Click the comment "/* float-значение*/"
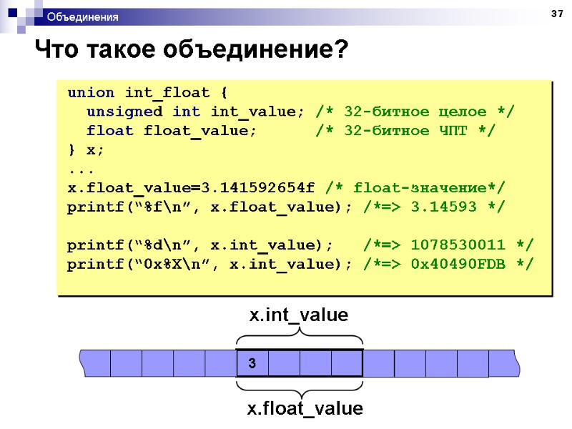This screenshot has height=429, width=572. pyautogui.click(x=415, y=188)
